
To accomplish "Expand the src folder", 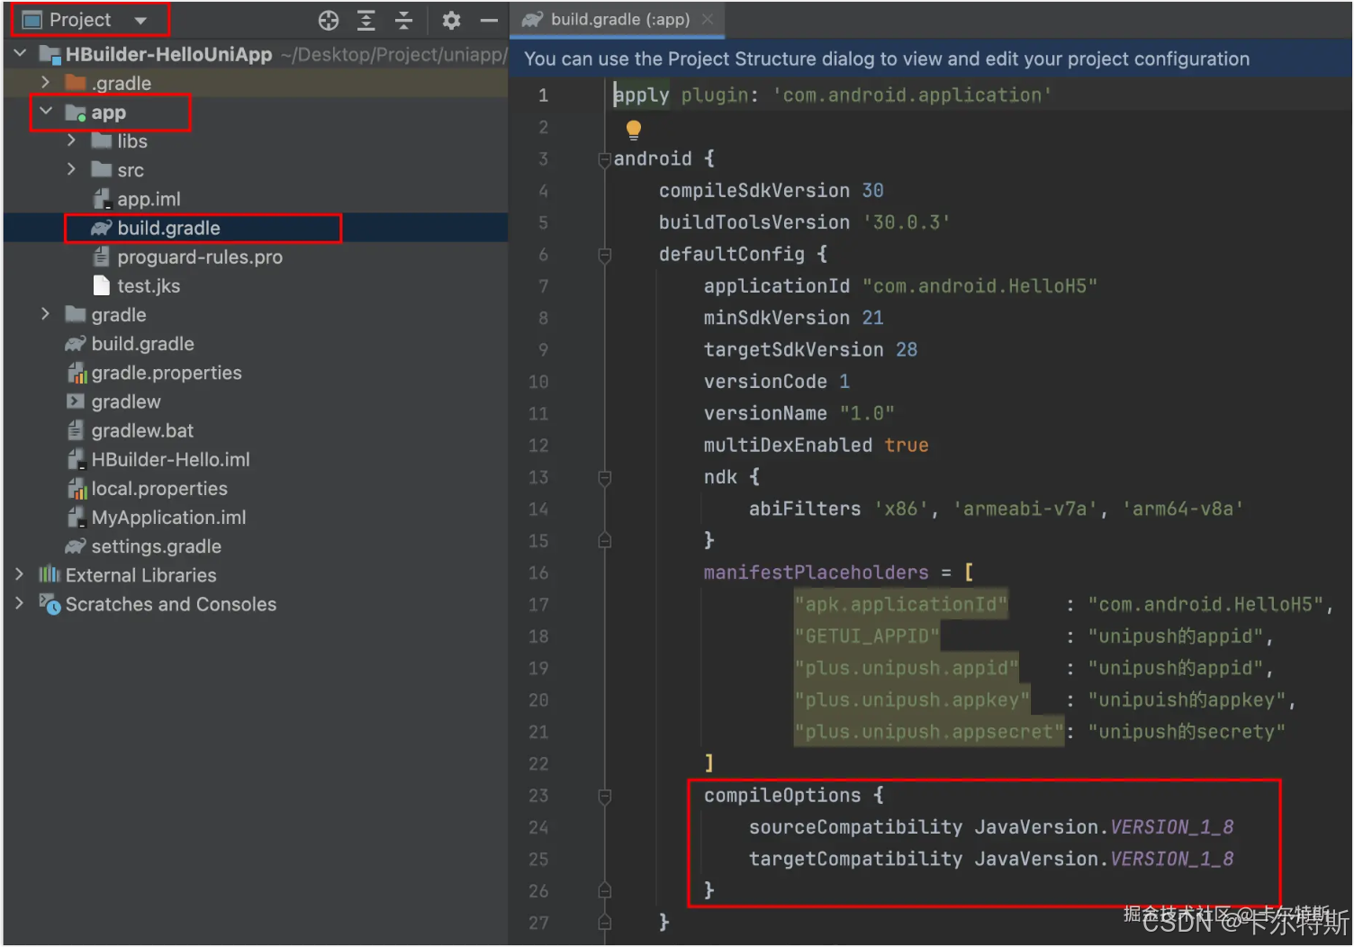I will 71,169.
